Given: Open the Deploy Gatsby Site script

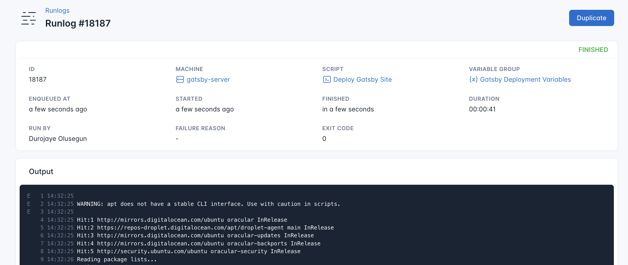Looking at the screenshot, I should tap(362, 79).
